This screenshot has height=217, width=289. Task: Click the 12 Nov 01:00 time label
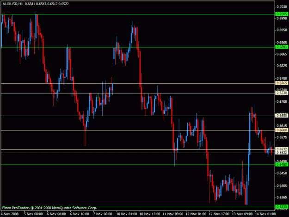pyautogui.click(x=196, y=214)
